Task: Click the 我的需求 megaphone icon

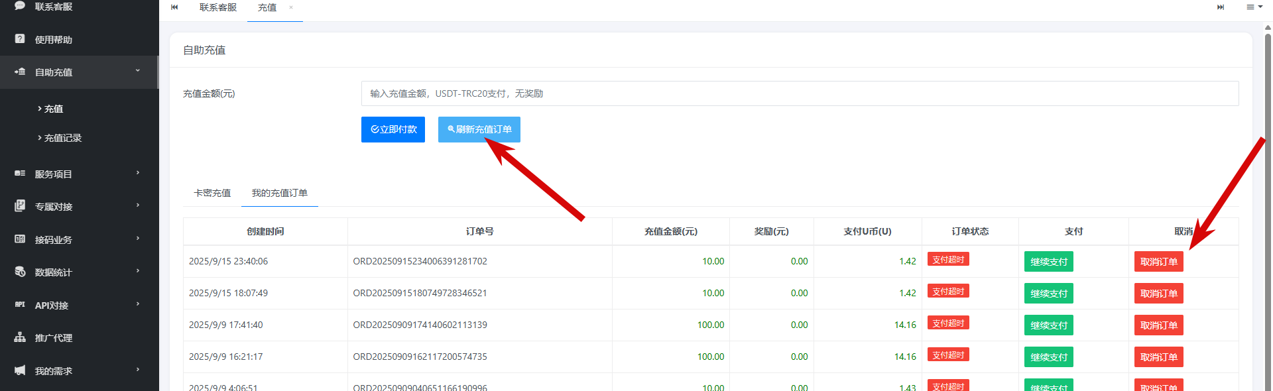Action: point(20,370)
